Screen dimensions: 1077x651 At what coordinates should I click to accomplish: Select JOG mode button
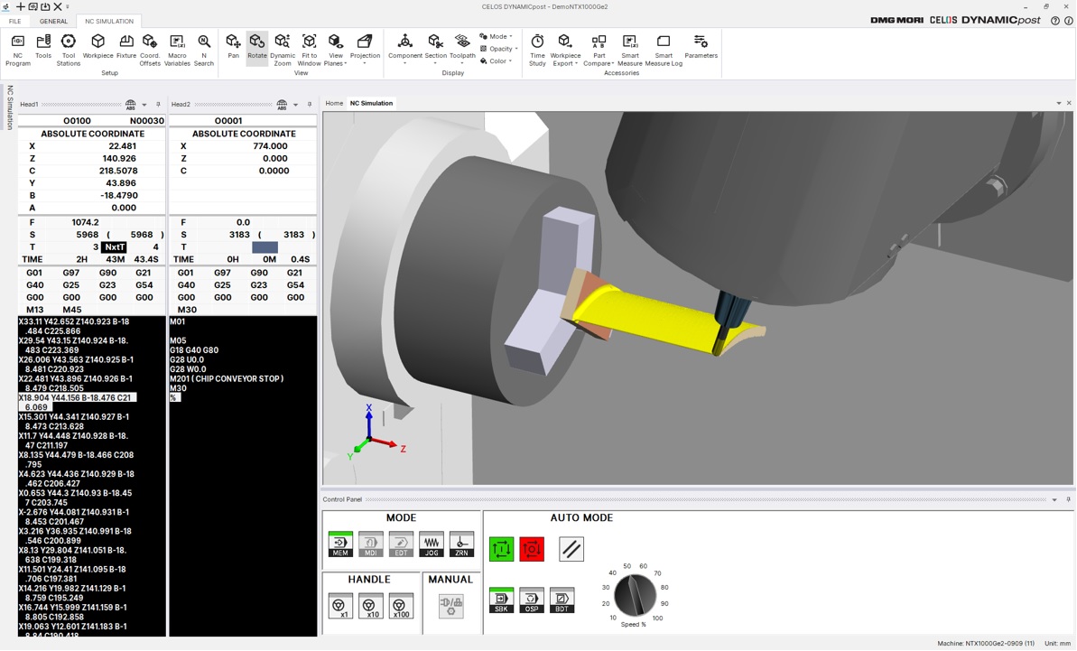432,544
